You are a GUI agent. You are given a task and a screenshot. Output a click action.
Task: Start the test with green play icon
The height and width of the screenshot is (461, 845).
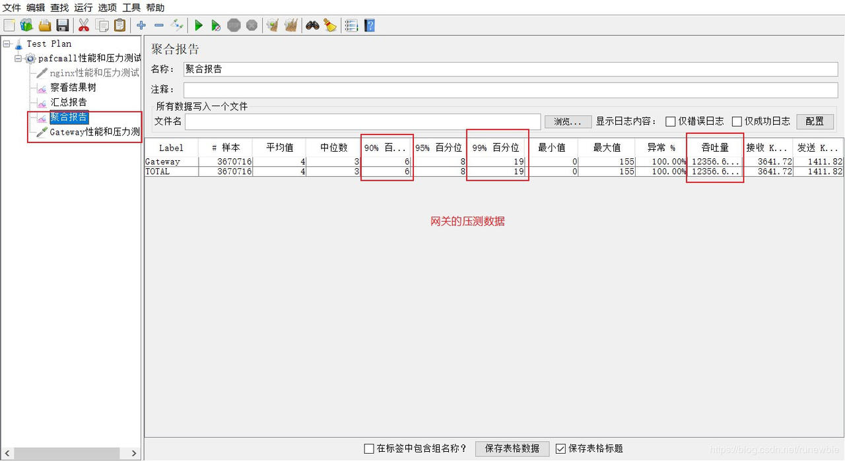[x=198, y=25]
